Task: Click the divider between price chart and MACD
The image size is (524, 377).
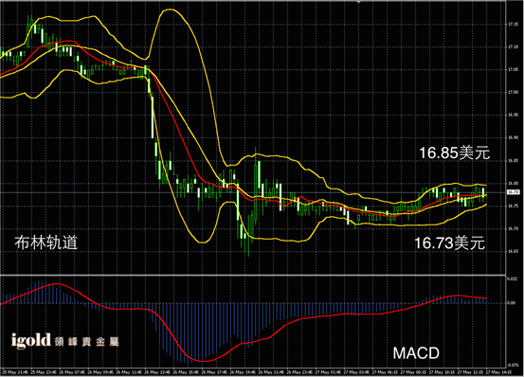Action: pos(253,275)
